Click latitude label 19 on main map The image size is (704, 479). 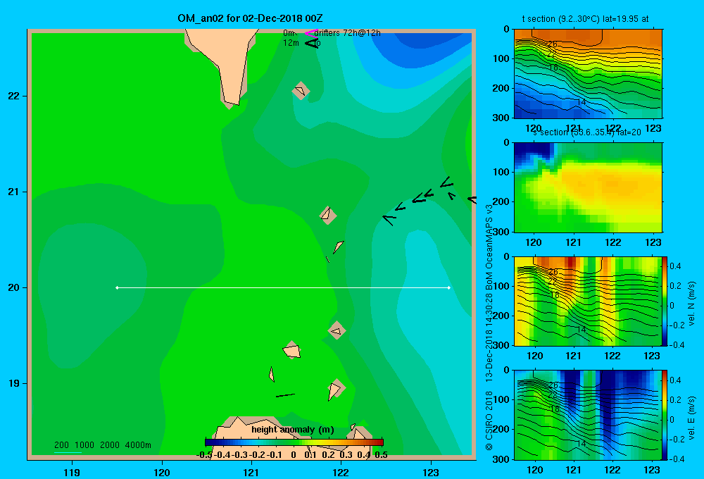[x=14, y=383]
